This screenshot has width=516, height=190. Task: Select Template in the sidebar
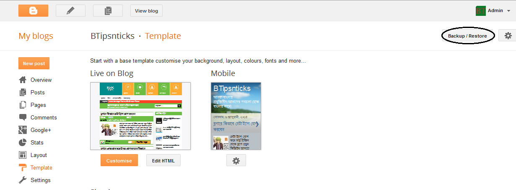pyautogui.click(x=41, y=167)
